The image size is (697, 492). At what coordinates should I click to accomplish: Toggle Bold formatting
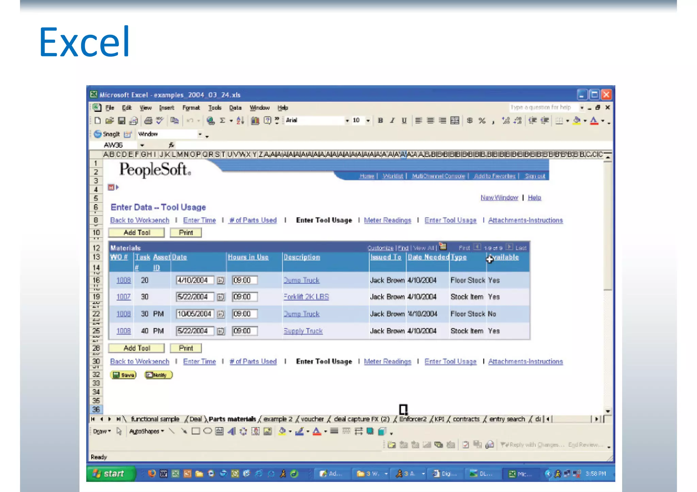coord(380,121)
